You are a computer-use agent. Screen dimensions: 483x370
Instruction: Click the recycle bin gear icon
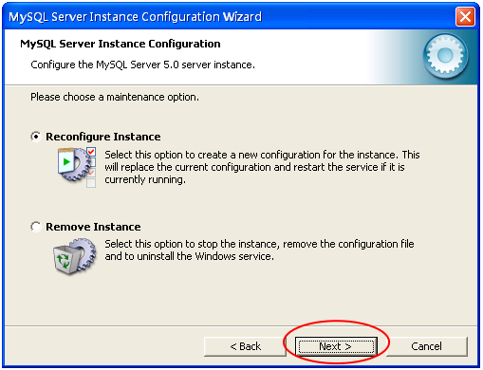point(75,256)
